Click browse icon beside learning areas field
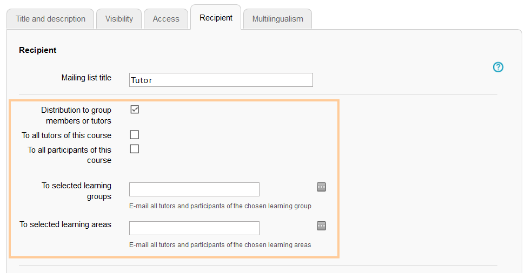Screen dimensions: 532x273 321,226
